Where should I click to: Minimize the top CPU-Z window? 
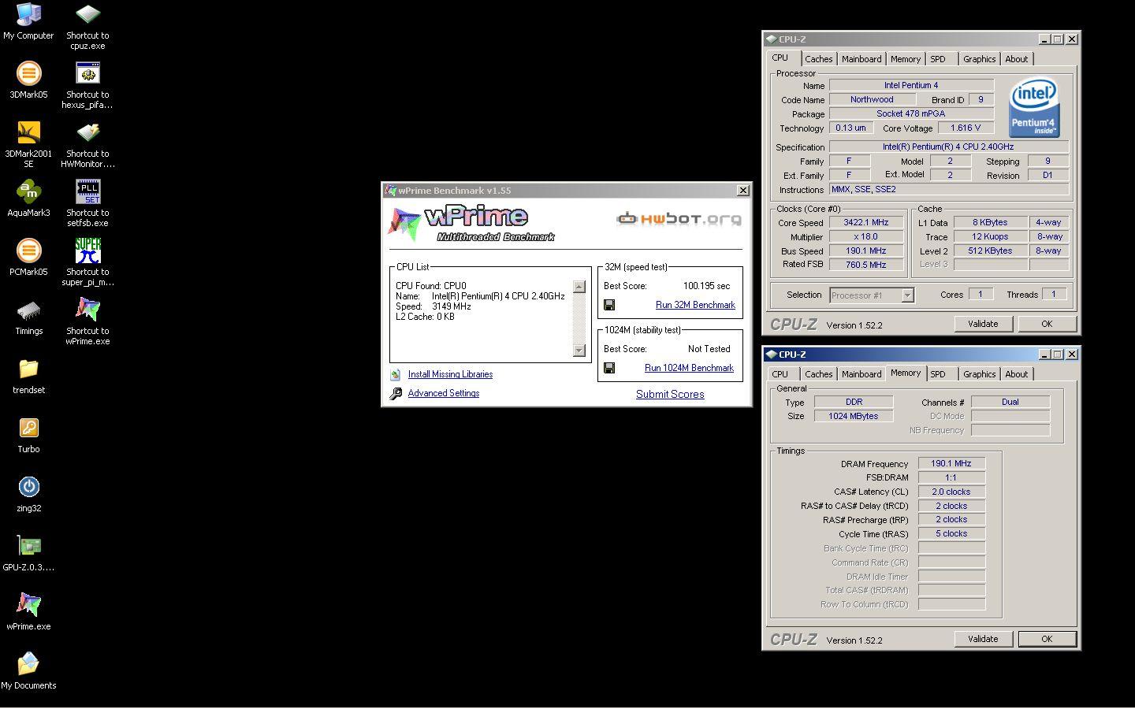[x=1044, y=39]
